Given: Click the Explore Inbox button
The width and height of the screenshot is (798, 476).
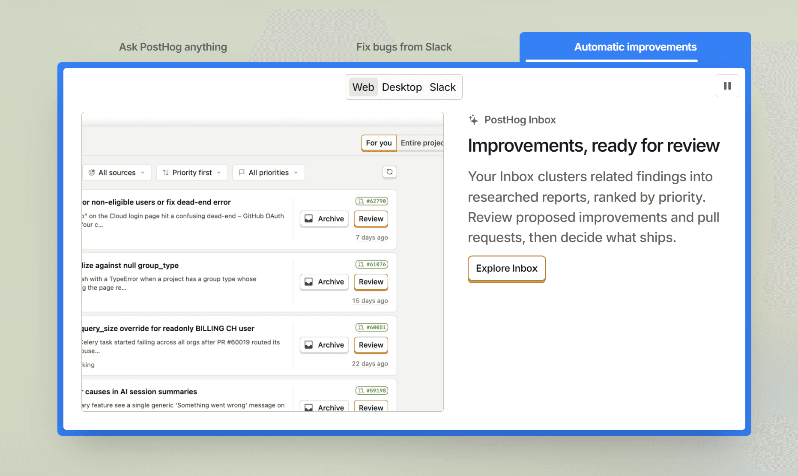Looking at the screenshot, I should point(507,269).
